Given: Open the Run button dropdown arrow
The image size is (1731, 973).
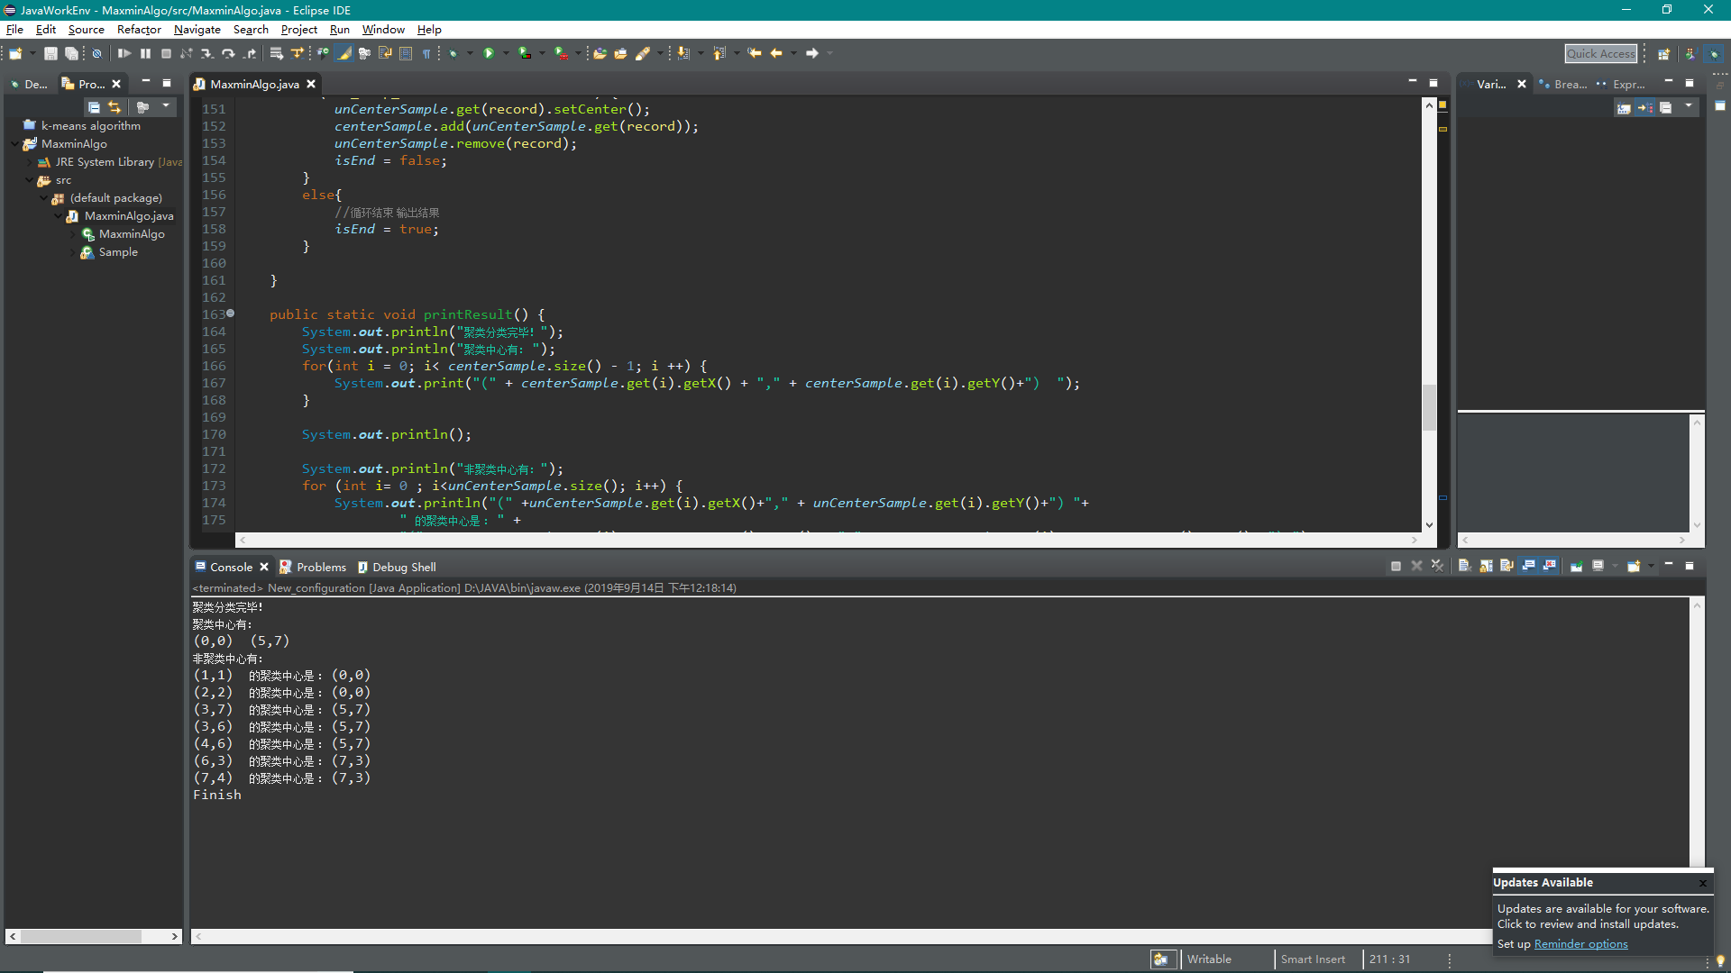Looking at the screenshot, I should pos(506,54).
